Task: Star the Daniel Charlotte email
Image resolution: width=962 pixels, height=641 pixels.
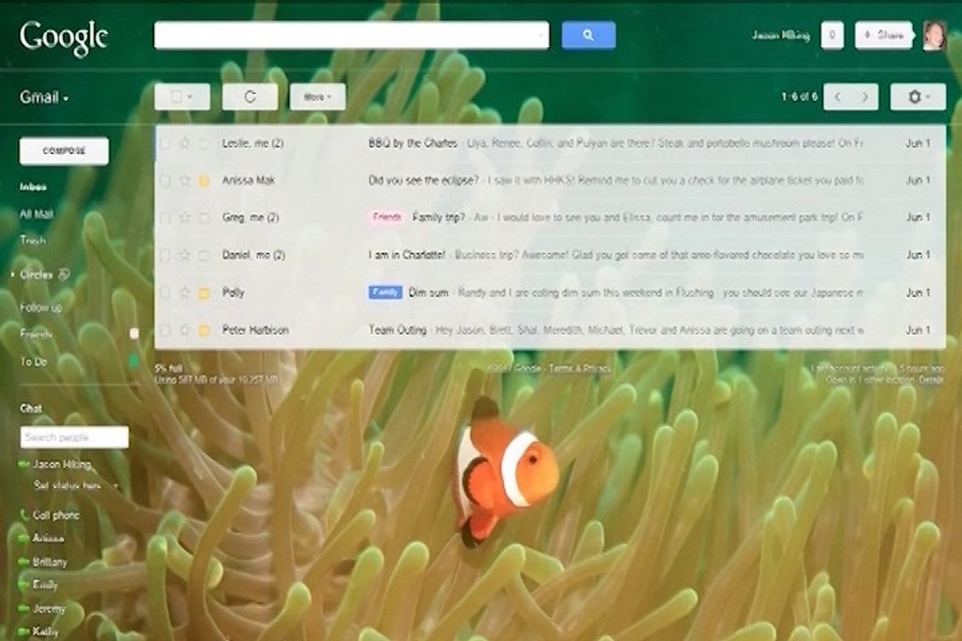Action: tap(184, 256)
